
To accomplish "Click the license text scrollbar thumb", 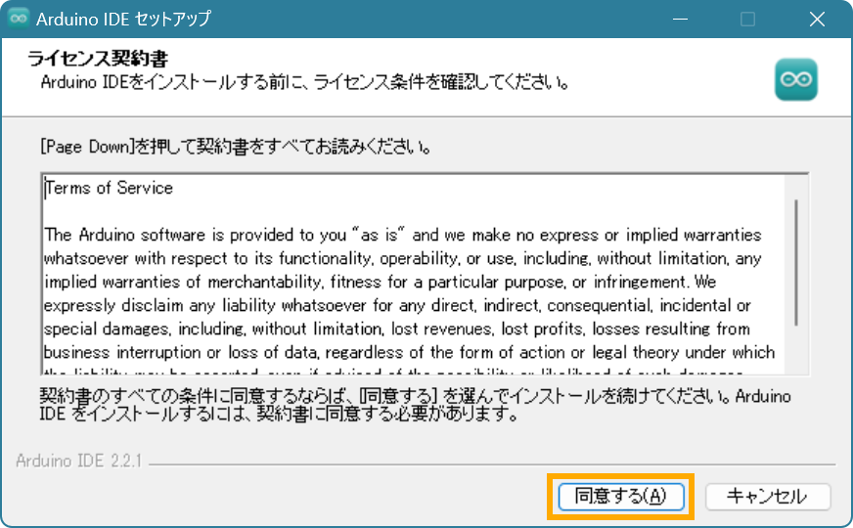I will click(796, 263).
